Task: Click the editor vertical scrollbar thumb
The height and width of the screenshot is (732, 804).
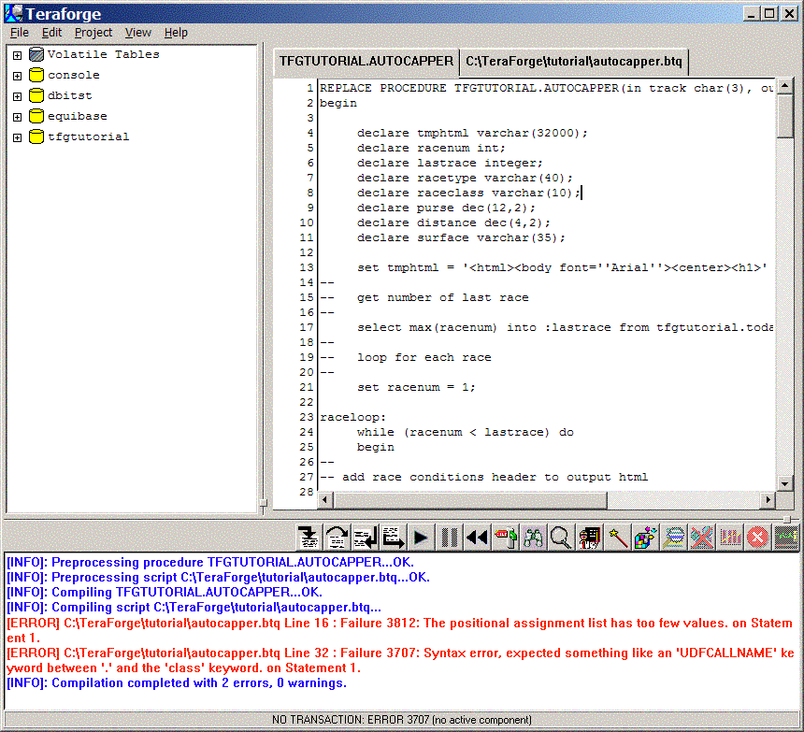Action: [785, 116]
